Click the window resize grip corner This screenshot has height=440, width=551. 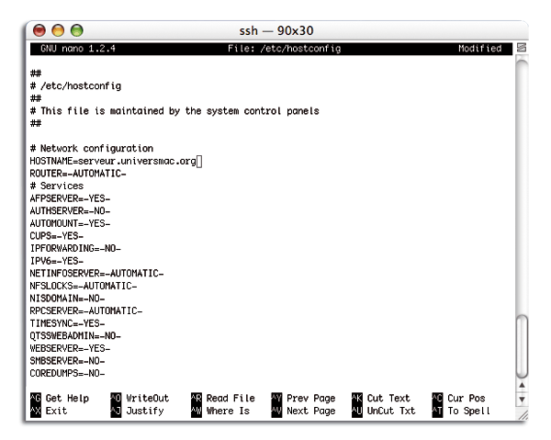(x=525, y=415)
